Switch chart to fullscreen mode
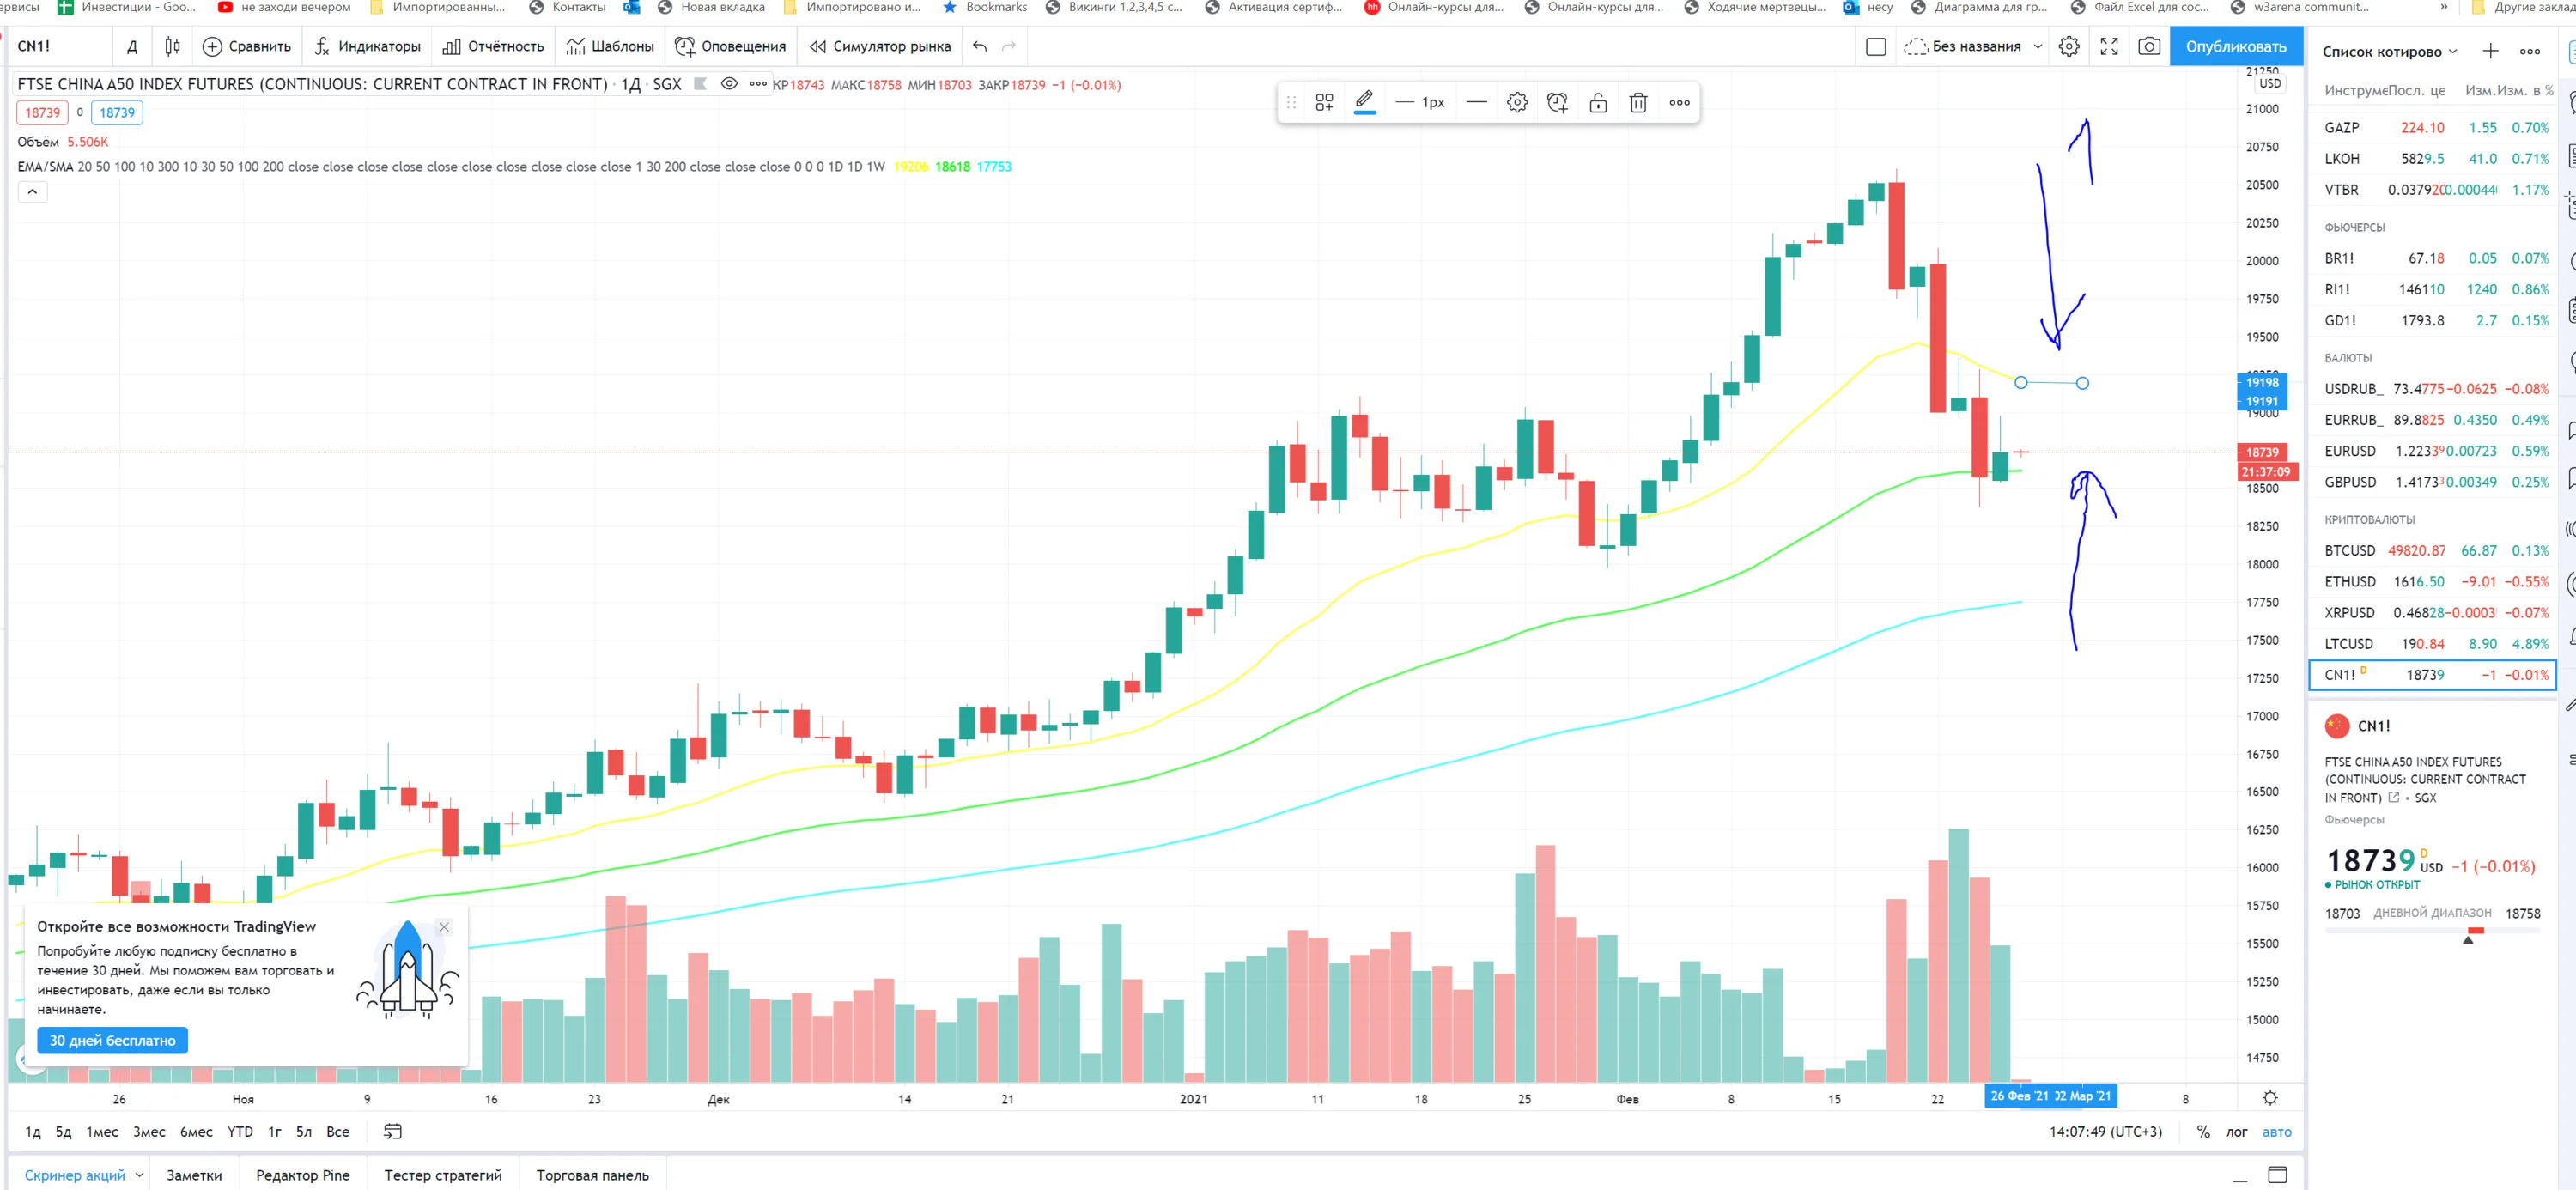 tap(2109, 46)
